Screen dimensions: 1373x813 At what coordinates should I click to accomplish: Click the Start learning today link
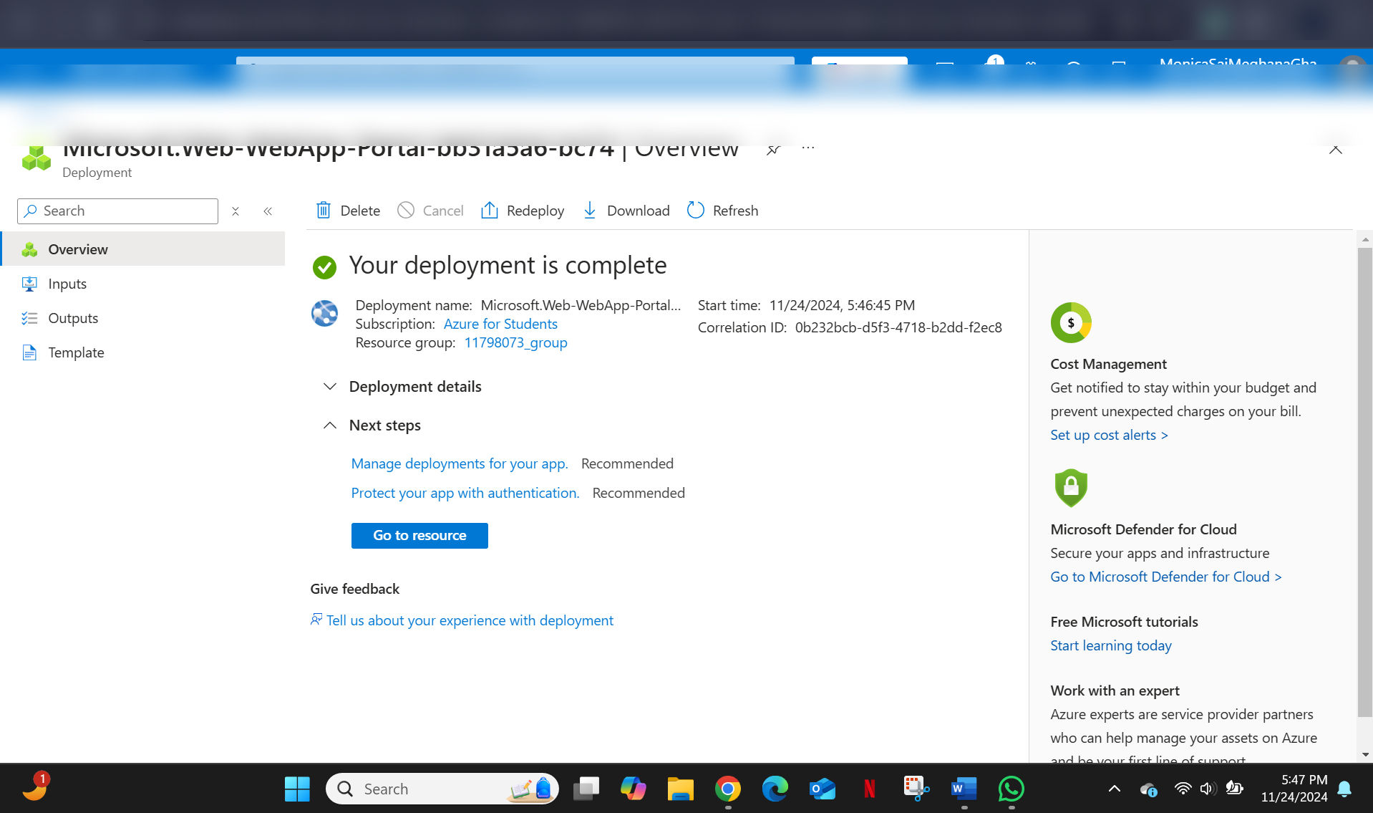[1111, 645]
